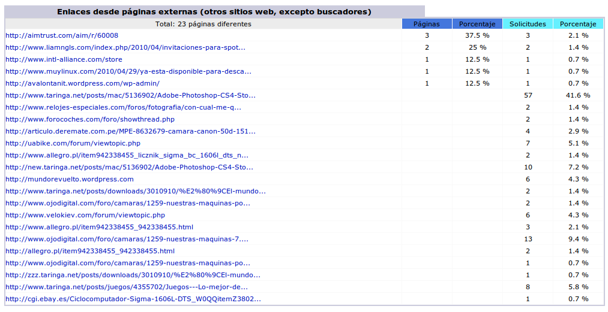Screen dimensions: 608x312
Task: Select the 5.1 % value in uabike row
Action: pos(578,143)
